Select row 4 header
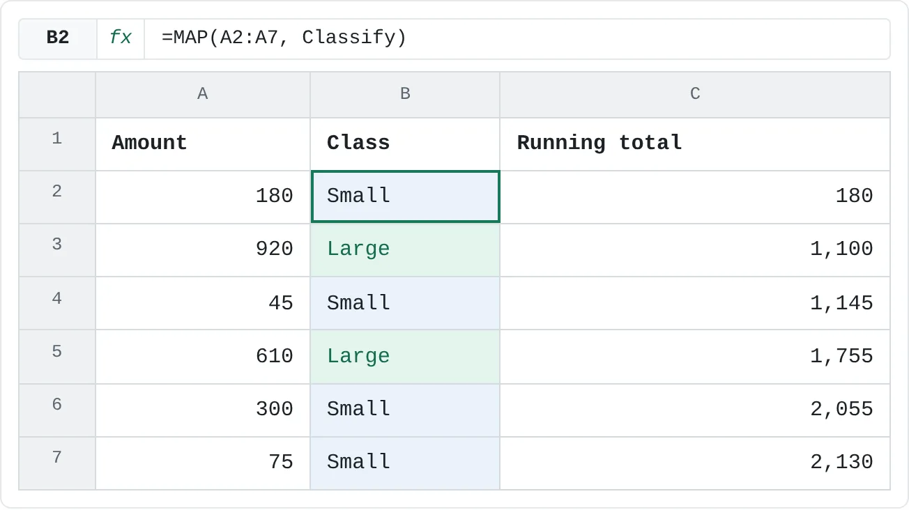This screenshot has height=510, width=909. [57, 302]
